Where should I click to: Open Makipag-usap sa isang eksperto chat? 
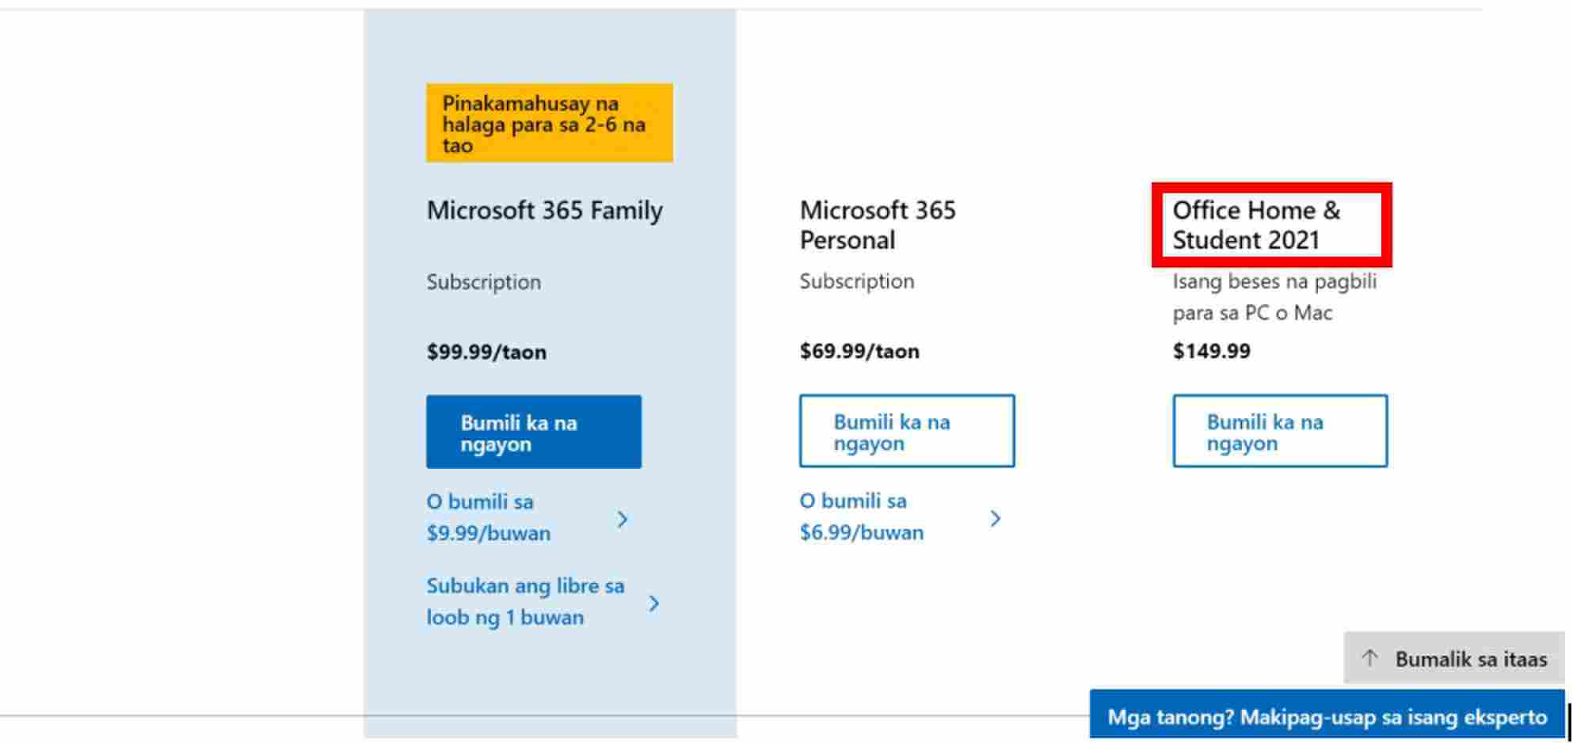[x=1327, y=717]
